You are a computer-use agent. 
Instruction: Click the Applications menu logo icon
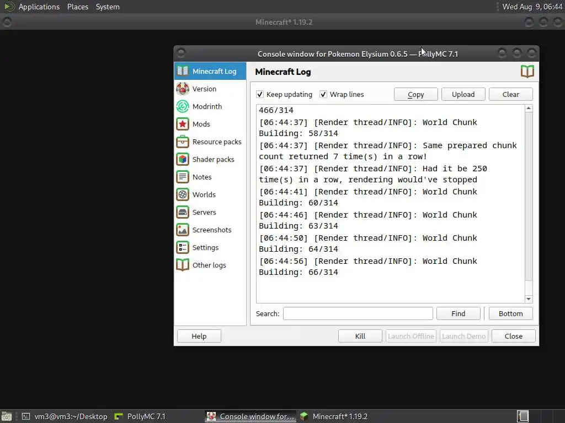[x=9, y=7]
